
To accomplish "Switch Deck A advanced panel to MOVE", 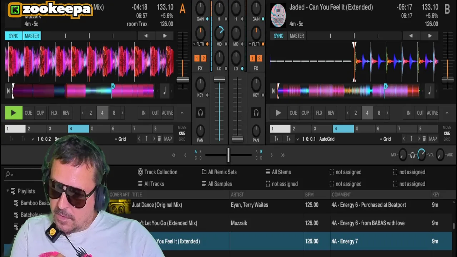I will click(x=182, y=127).
